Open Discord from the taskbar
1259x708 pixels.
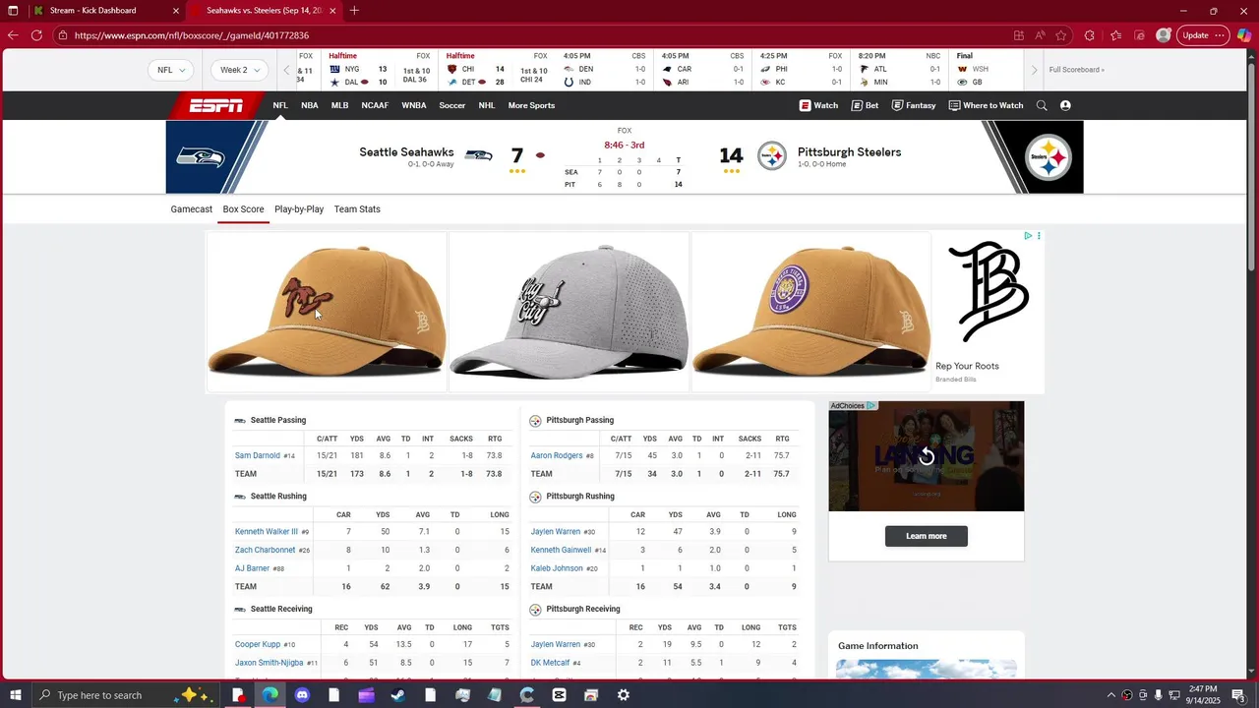click(x=302, y=695)
